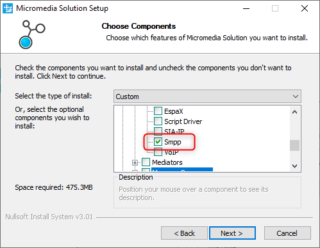The image size is (320, 248).
Task: Cancel the setup wizard
Action: [287, 233]
